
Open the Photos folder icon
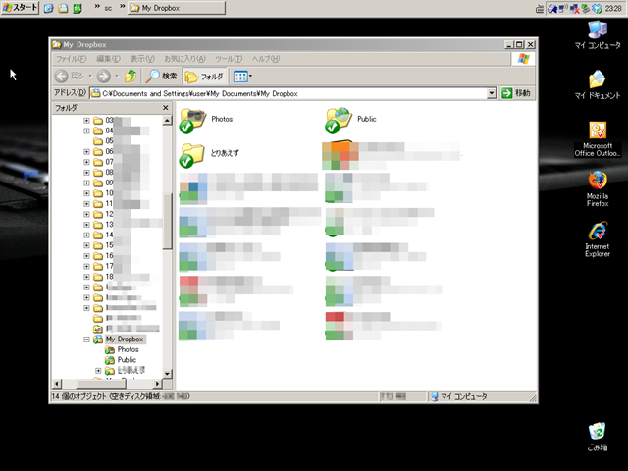tap(192, 120)
